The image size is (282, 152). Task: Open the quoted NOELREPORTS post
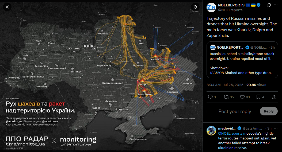click(x=242, y=60)
